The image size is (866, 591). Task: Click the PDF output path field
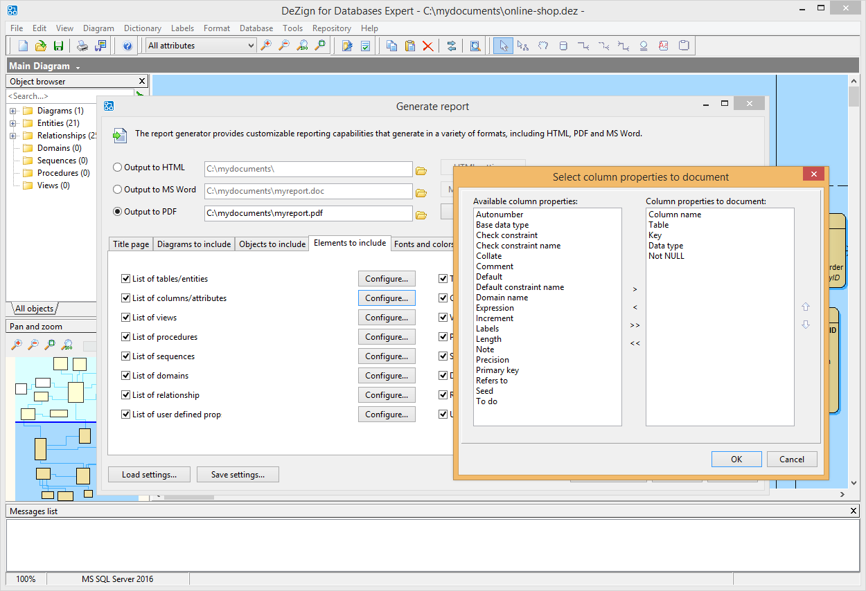tap(308, 213)
